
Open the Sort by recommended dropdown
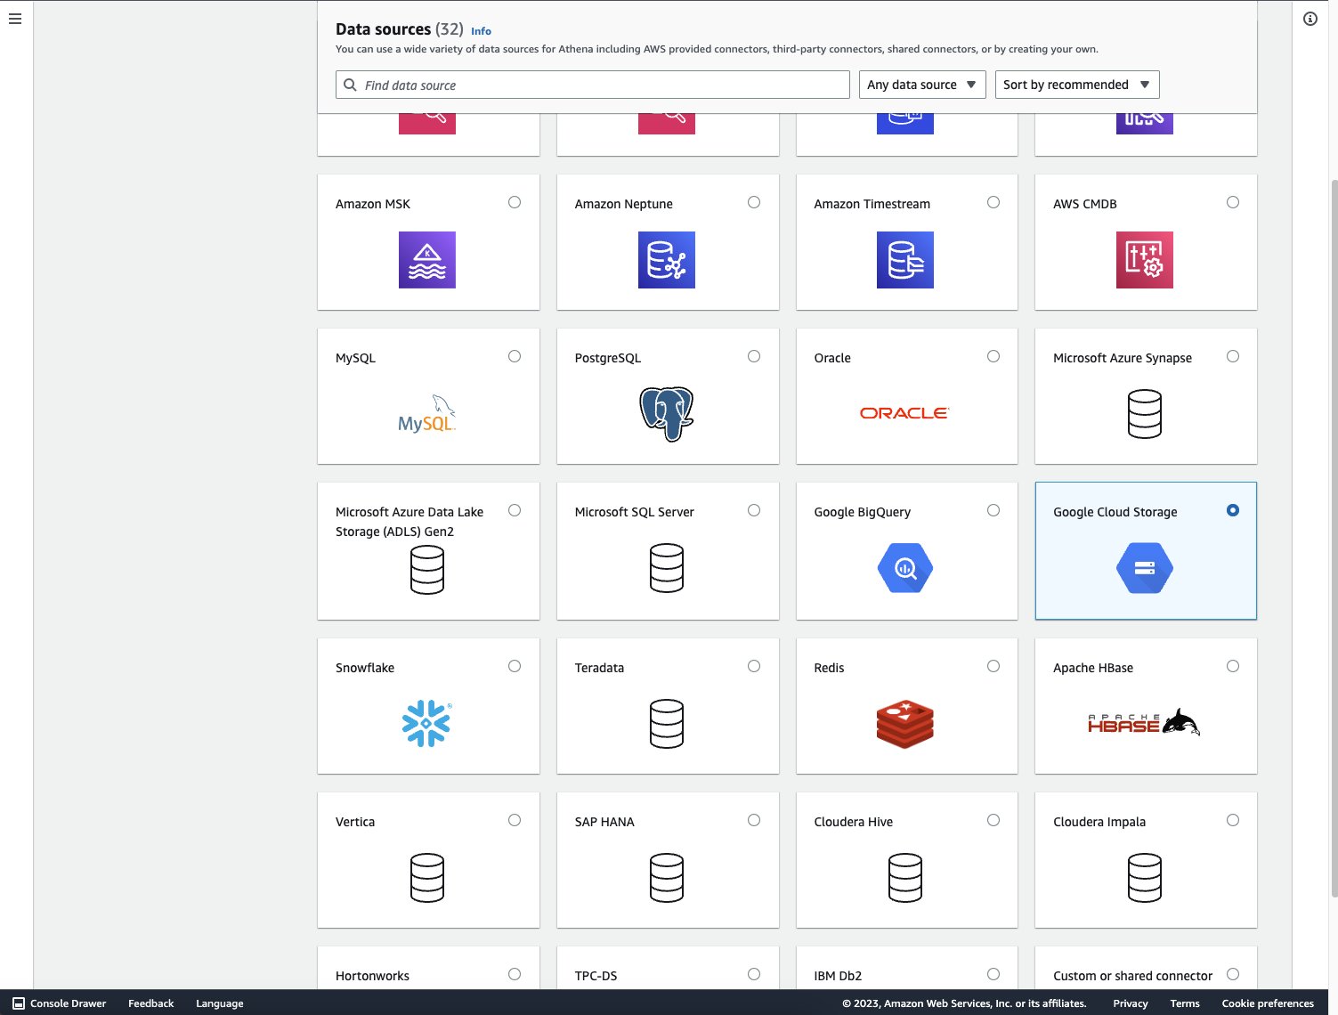pos(1077,85)
